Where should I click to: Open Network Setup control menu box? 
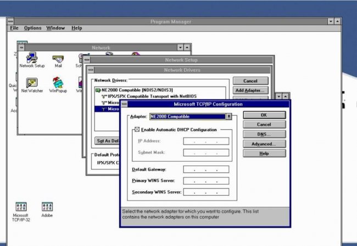pyautogui.click(x=87, y=60)
